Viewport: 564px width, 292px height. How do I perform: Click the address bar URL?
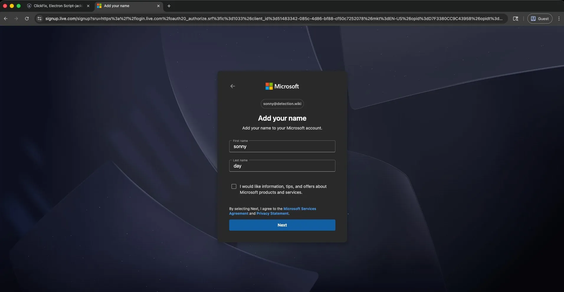coord(274,19)
